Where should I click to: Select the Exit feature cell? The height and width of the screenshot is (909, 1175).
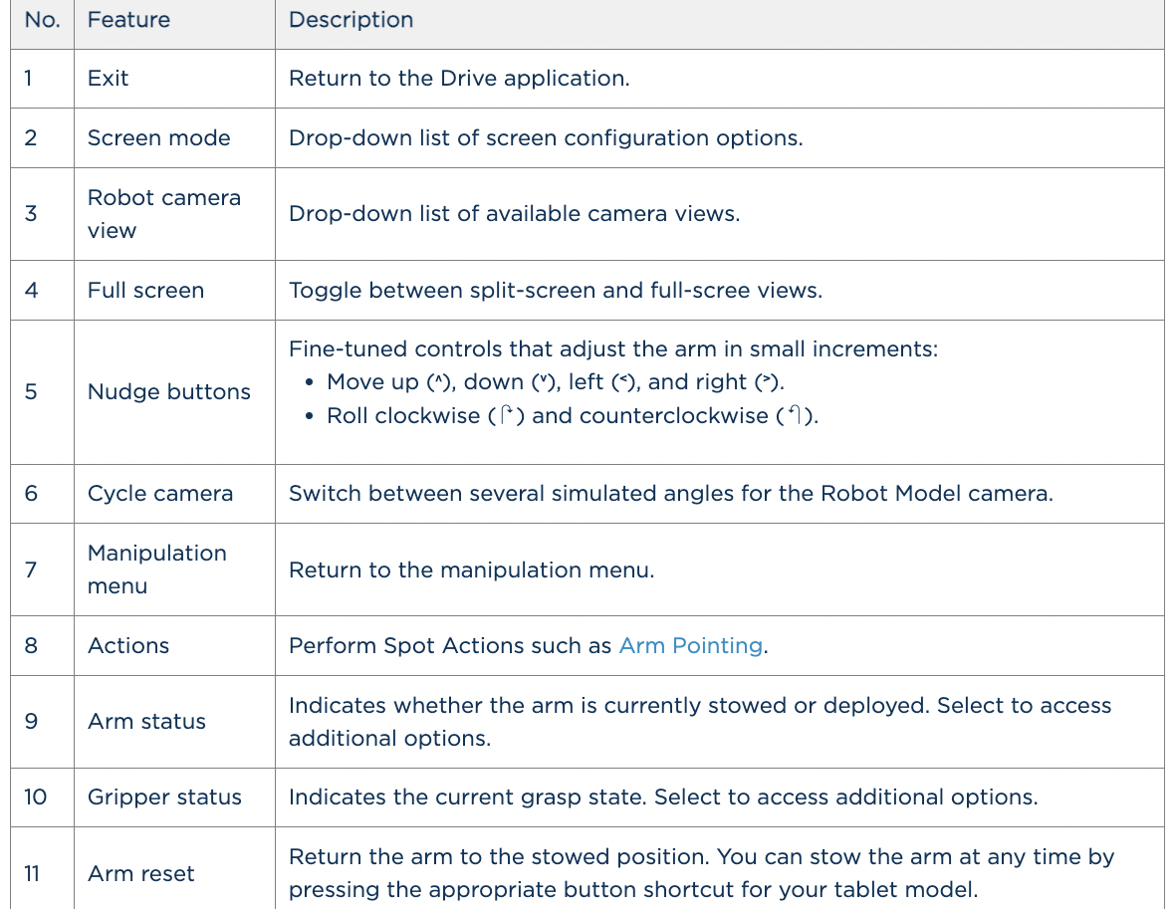pyautogui.click(x=108, y=79)
